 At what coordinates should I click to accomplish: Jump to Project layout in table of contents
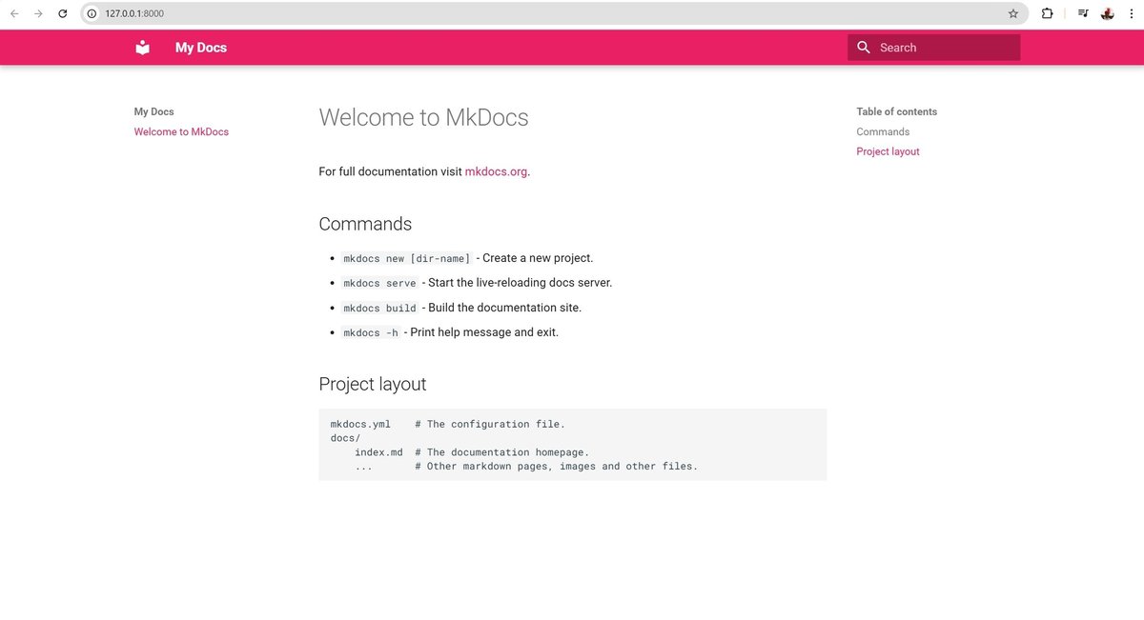888,152
